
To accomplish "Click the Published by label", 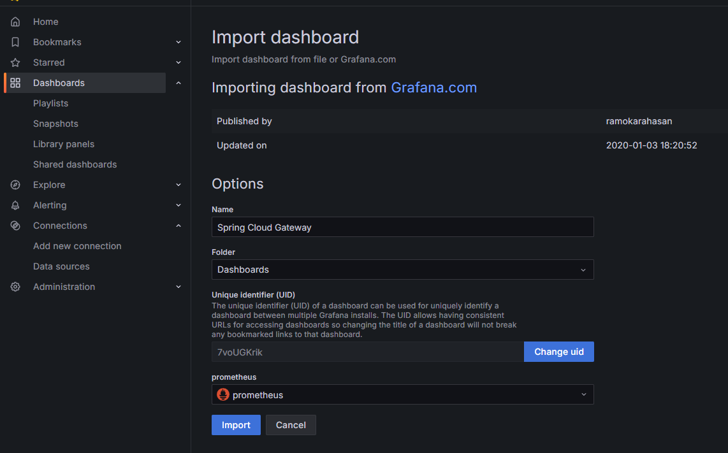I will tap(244, 121).
